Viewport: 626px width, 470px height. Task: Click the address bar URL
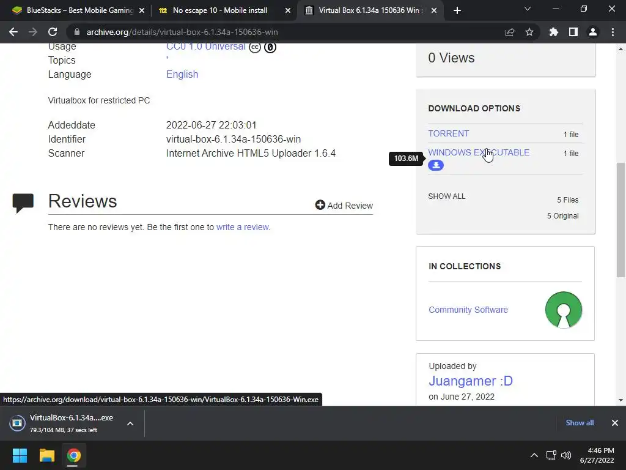click(182, 32)
